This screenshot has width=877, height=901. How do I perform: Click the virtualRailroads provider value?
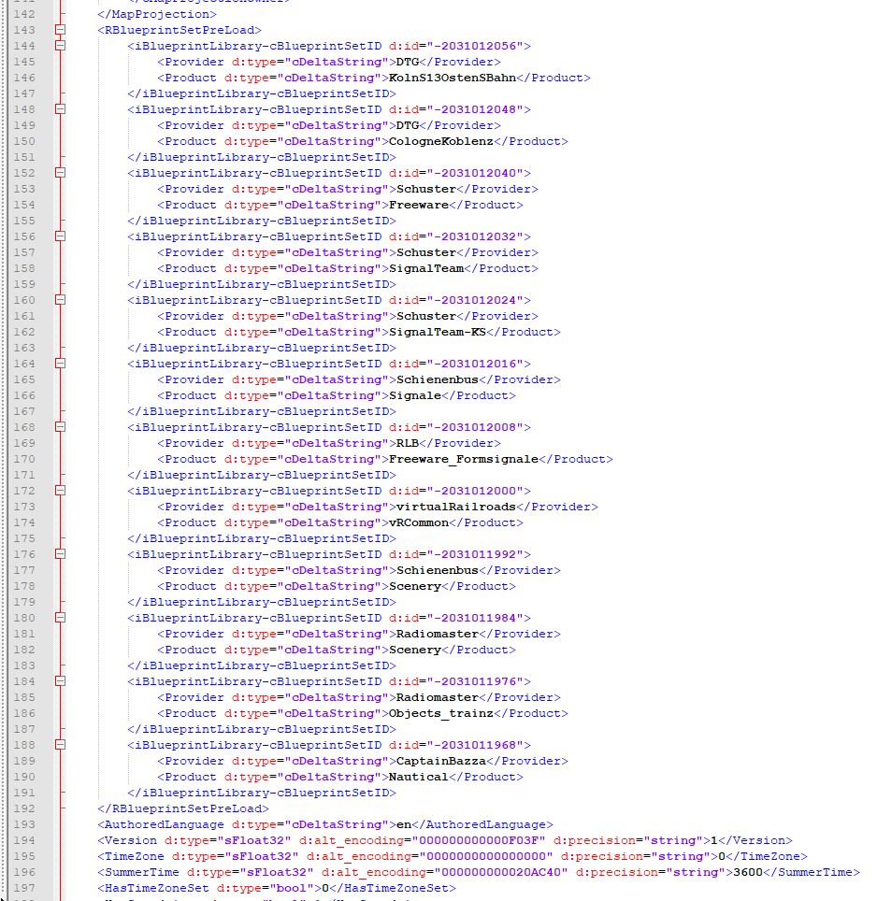coord(456,507)
